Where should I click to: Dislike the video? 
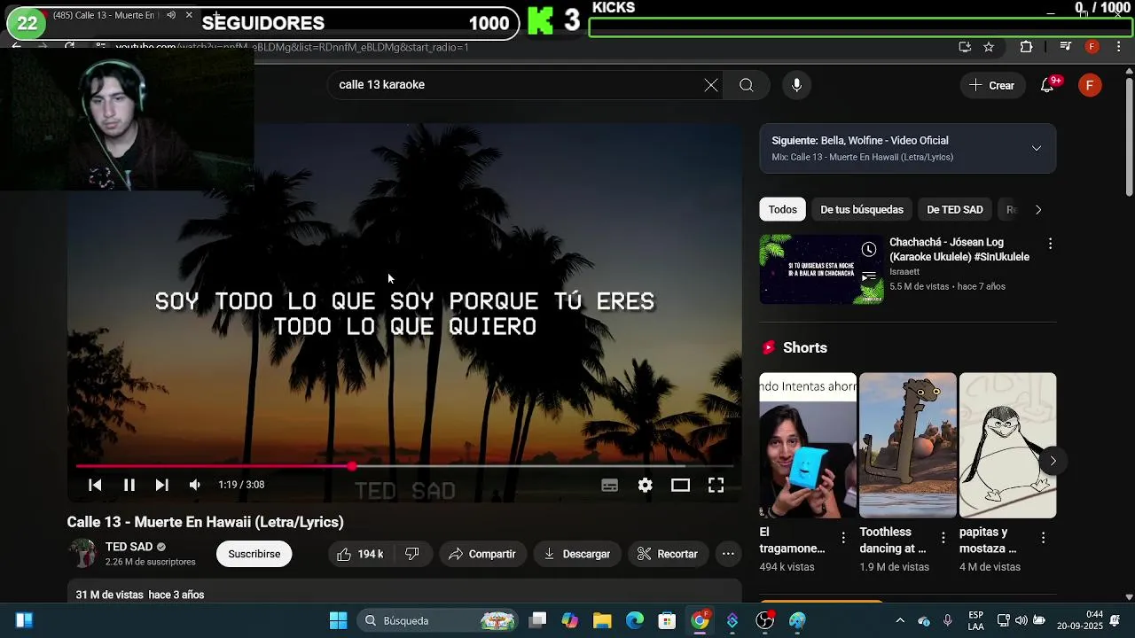point(412,554)
